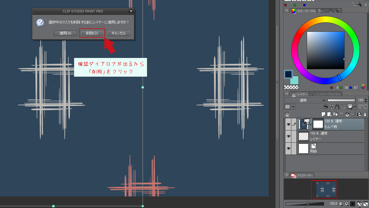
Task: Hide the レイヤー layer
Action: pos(288,136)
